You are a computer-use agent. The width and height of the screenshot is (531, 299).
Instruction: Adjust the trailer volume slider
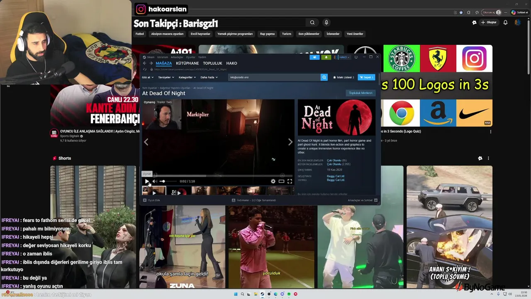168,181
